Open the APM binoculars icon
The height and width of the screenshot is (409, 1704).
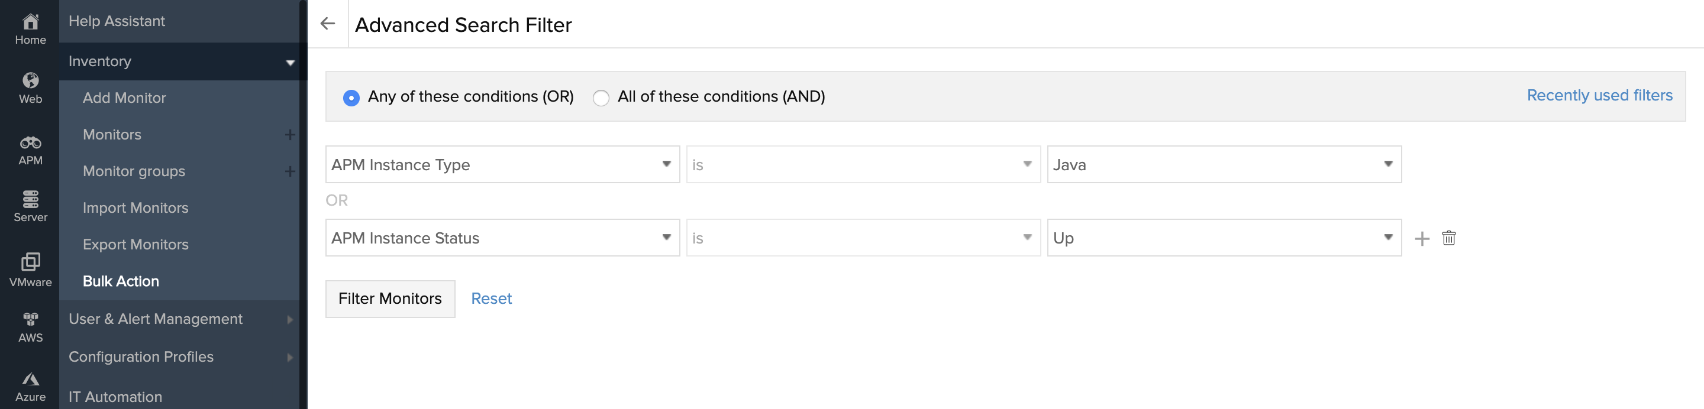[x=30, y=150]
